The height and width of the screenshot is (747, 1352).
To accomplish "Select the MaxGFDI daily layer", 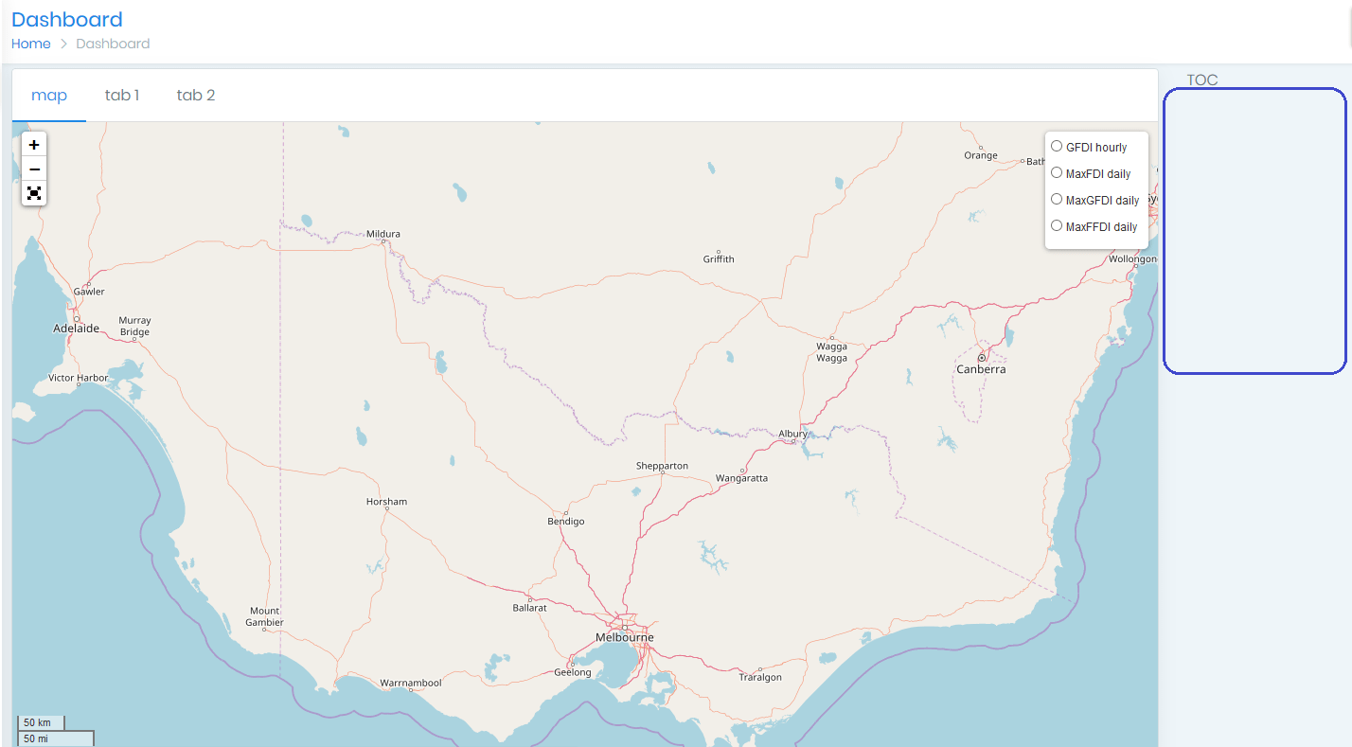I will point(1057,199).
